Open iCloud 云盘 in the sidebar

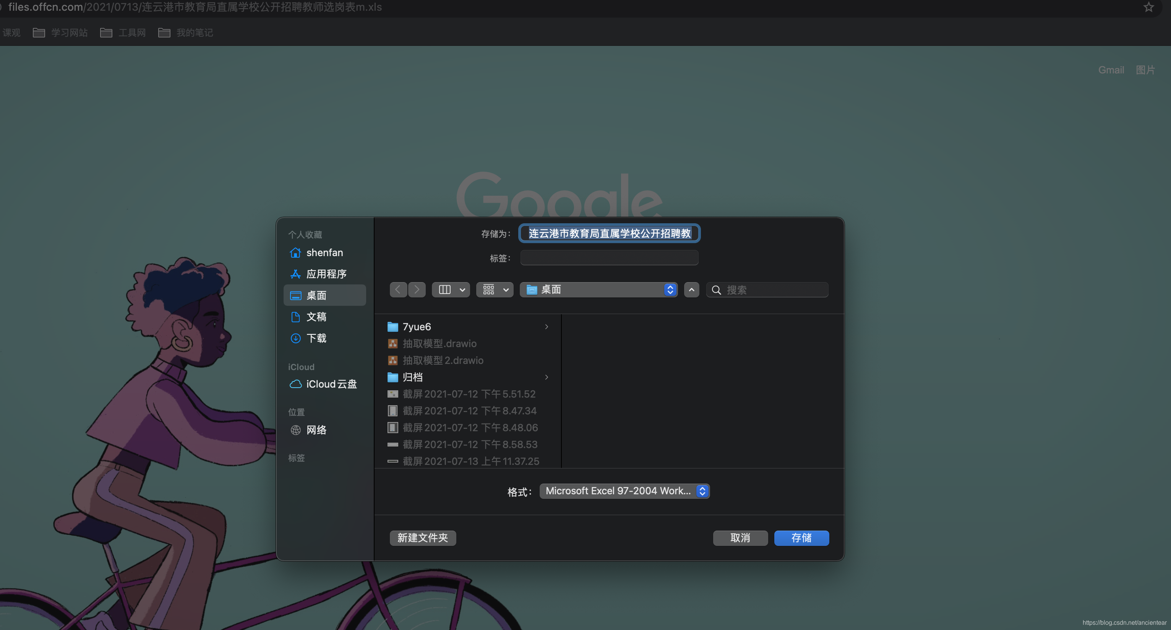tap(331, 384)
